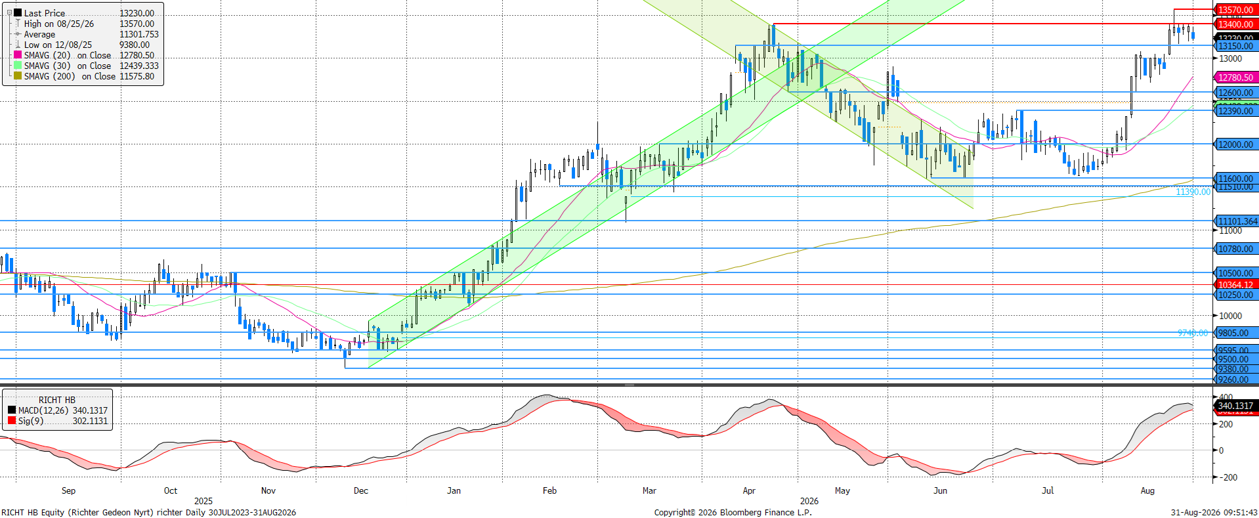
Task: Select the Low on 12/08/25 marker icon
Action: pyautogui.click(x=18, y=45)
